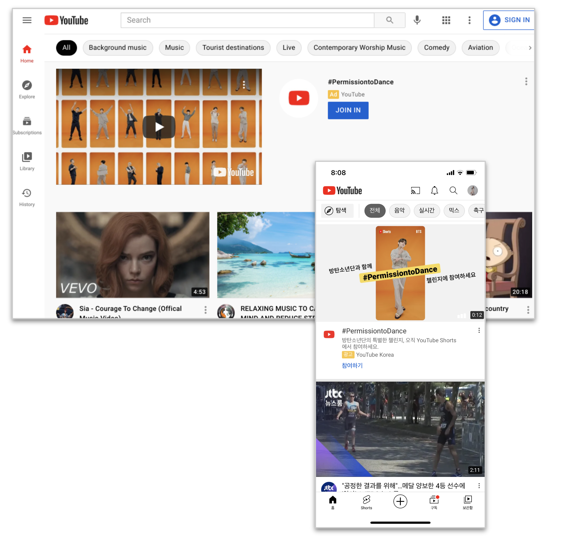Select the 음악 chip in mobile app
This screenshot has width=581, height=541.
click(399, 210)
